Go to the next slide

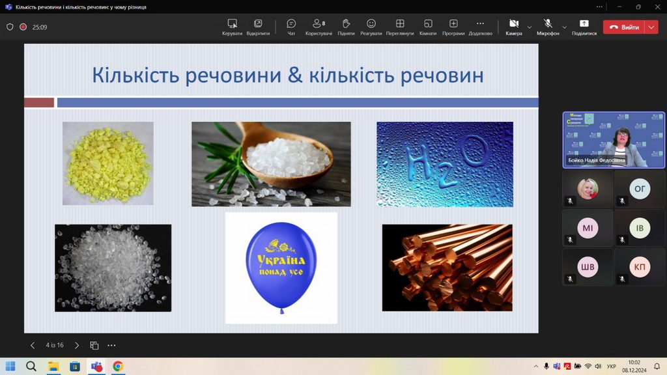coord(77,345)
